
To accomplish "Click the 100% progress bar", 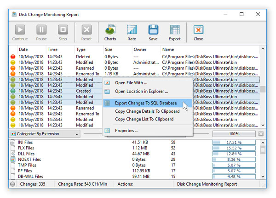I will (234, 134).
